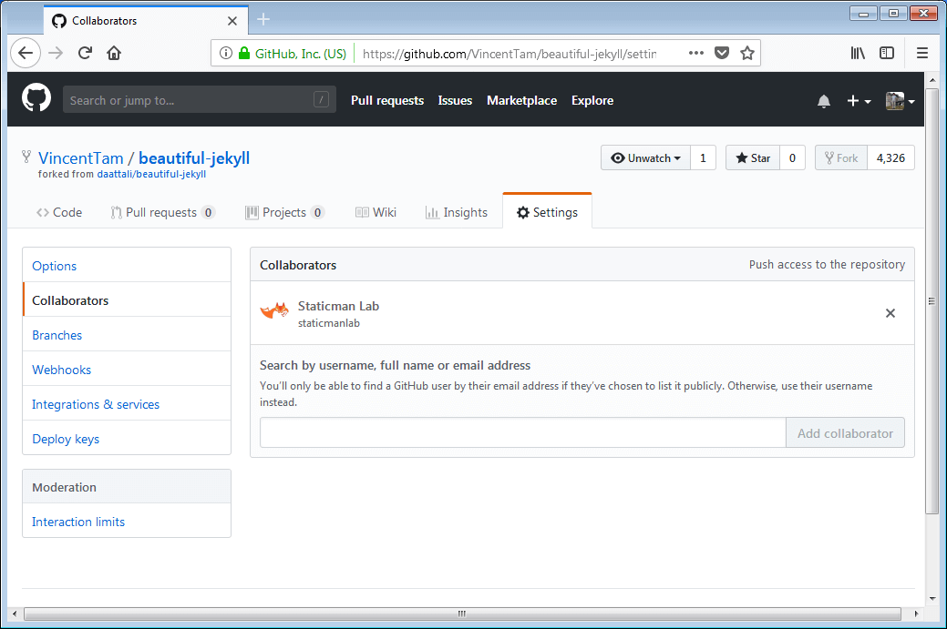Remove Staticman Lab collaborator with X
This screenshot has height=629, width=947.
click(890, 313)
